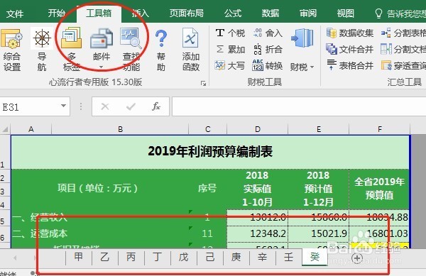Click the 邮件 mail tool icon
Image resolution: width=426 pixels, height=276 pixels.
(102, 38)
